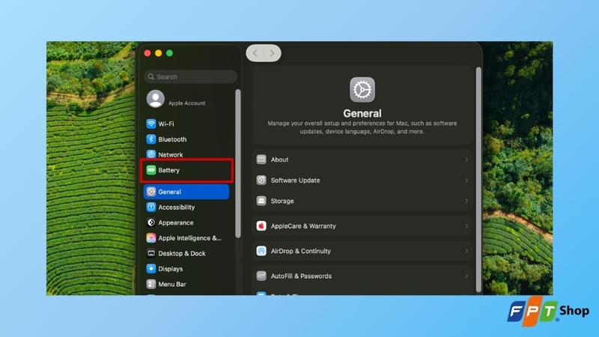Click the green zoom window button
The width and height of the screenshot is (599, 337).
coord(170,53)
